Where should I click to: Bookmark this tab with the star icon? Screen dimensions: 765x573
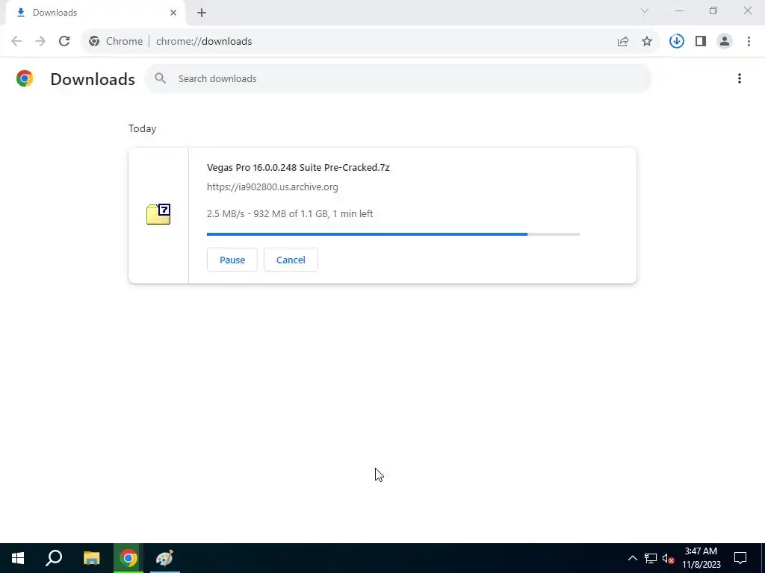[647, 42]
